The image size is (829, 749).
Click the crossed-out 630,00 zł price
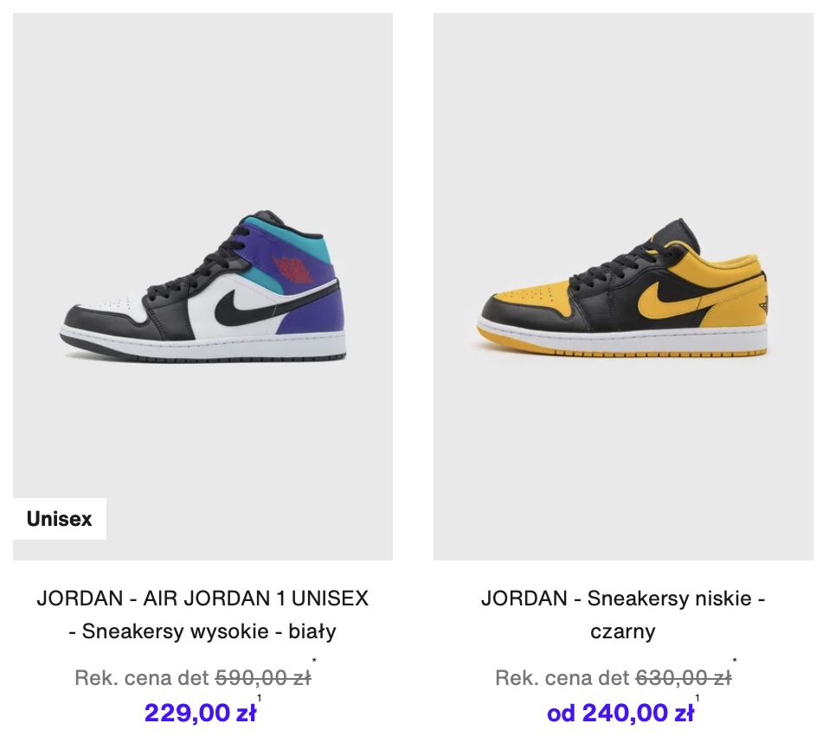tap(683, 677)
